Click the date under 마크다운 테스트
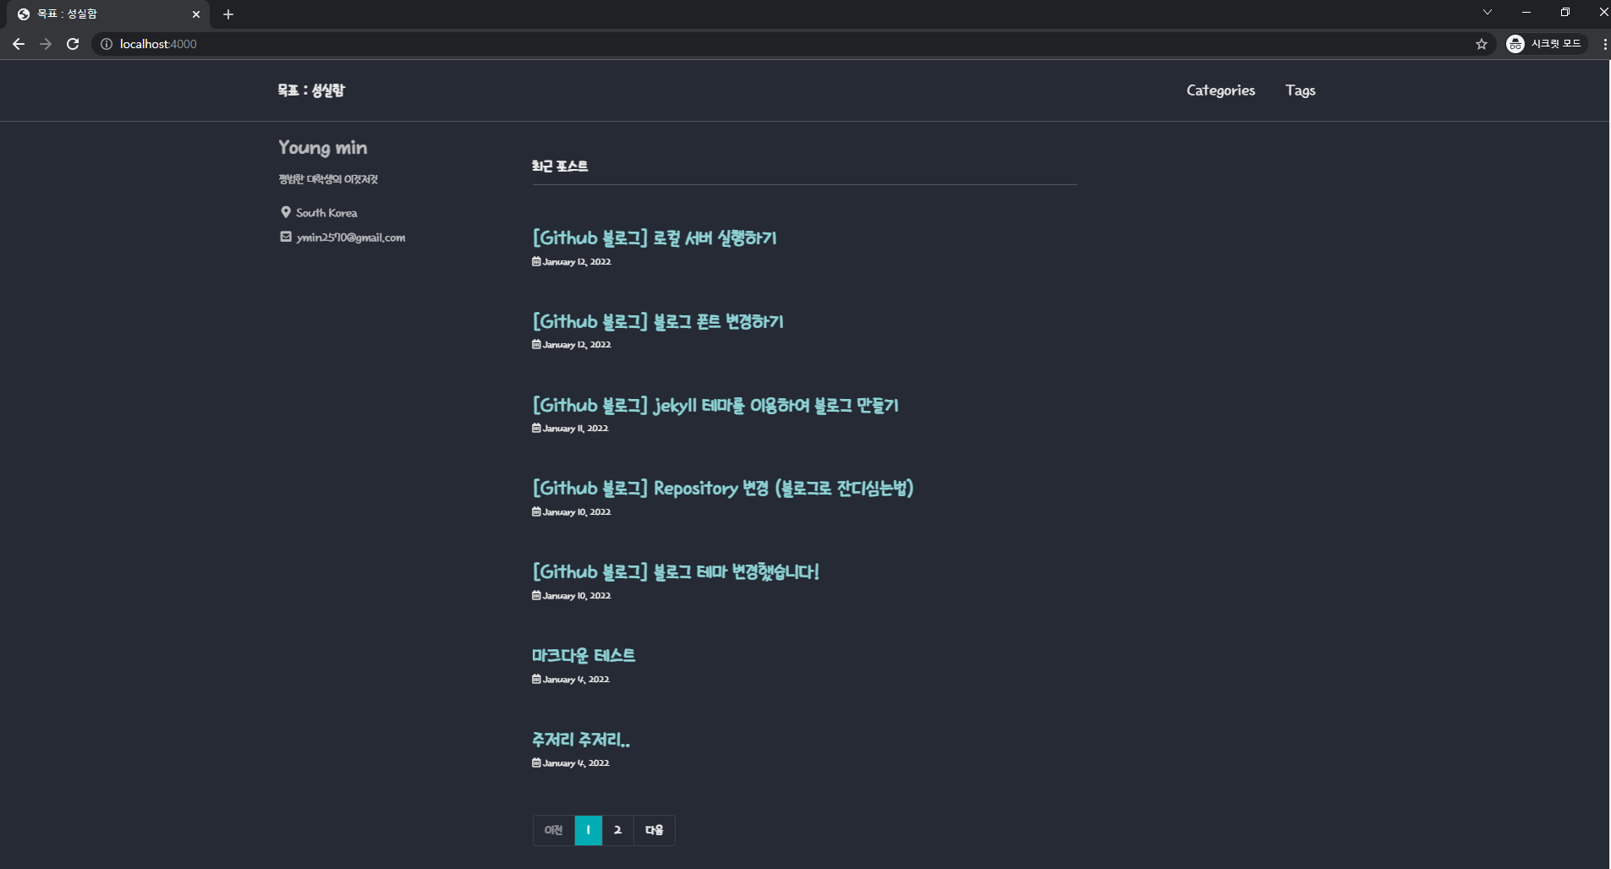 click(576, 680)
